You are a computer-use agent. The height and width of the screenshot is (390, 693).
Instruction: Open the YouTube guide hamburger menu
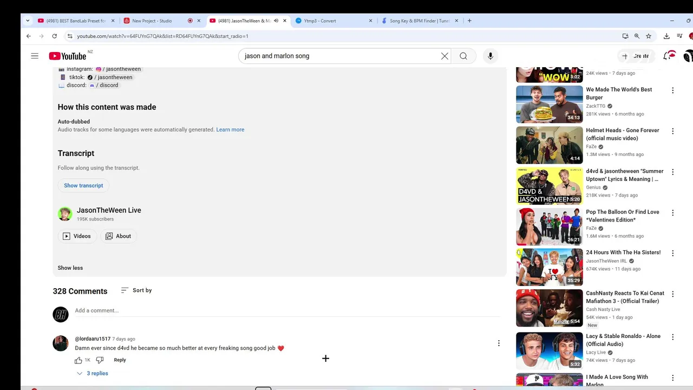pyautogui.click(x=35, y=56)
